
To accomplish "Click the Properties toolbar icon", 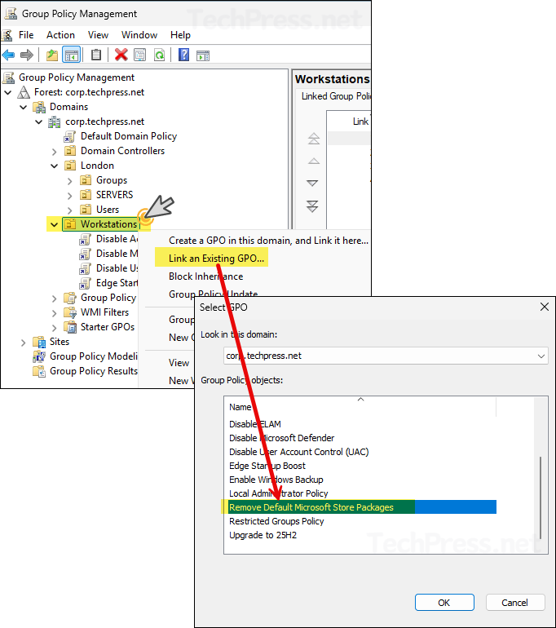I will coord(139,55).
